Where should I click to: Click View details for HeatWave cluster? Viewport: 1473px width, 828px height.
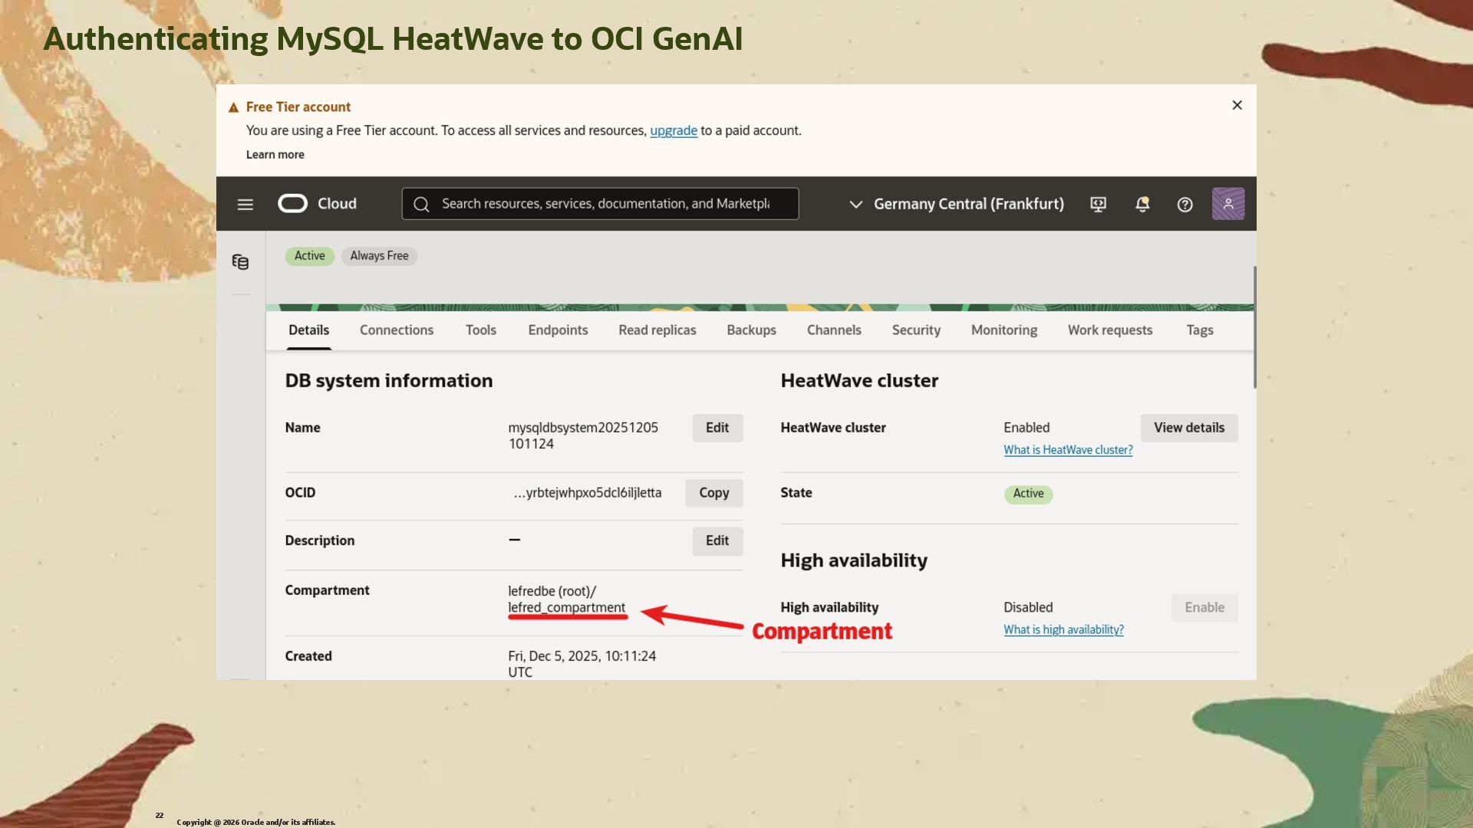pos(1188,428)
